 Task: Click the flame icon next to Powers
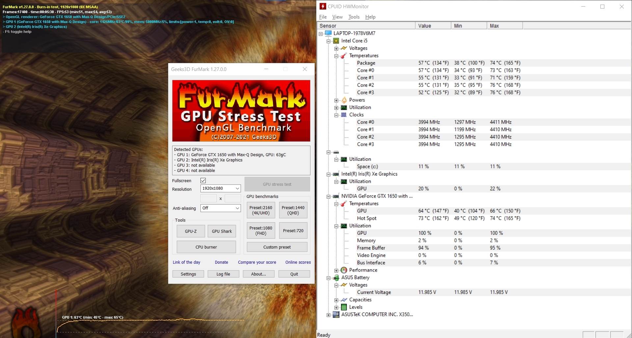tap(344, 100)
